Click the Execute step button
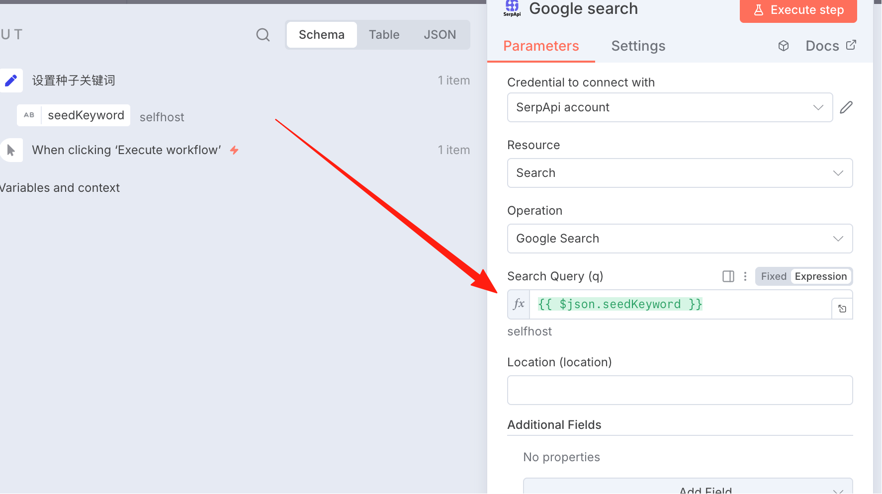The image size is (882, 494). 798,10
